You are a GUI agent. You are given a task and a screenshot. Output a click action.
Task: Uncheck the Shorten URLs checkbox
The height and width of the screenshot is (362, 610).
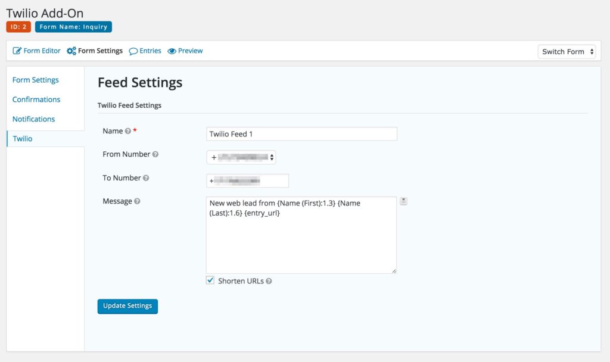pyautogui.click(x=210, y=280)
